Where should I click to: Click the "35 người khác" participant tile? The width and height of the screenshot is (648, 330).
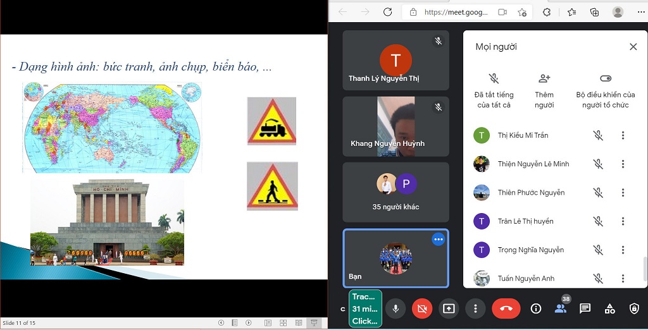tap(396, 192)
